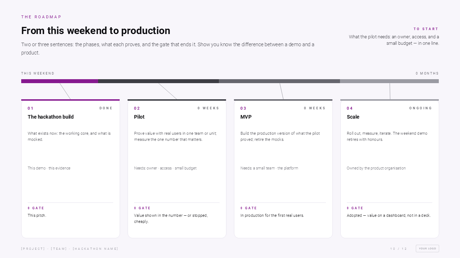Click the '[PROJECT] · [TEAM] · [HACKATHON NAME]' footer
The height and width of the screenshot is (258, 460).
pyautogui.click(x=70, y=249)
